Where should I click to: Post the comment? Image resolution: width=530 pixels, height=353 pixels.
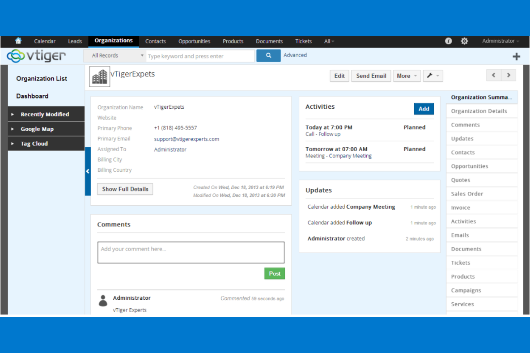[x=275, y=273]
